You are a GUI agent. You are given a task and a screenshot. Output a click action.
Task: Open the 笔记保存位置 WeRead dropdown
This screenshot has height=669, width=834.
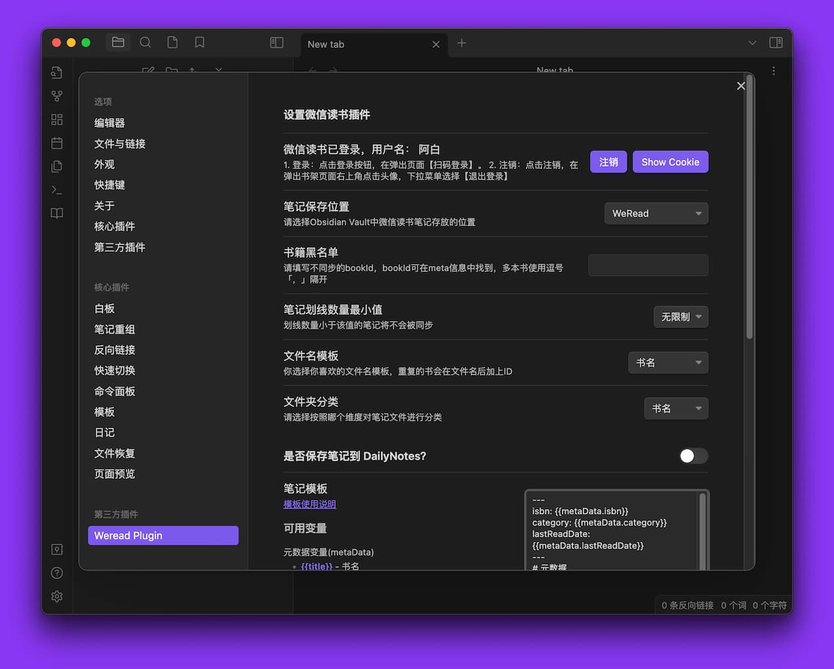(656, 213)
